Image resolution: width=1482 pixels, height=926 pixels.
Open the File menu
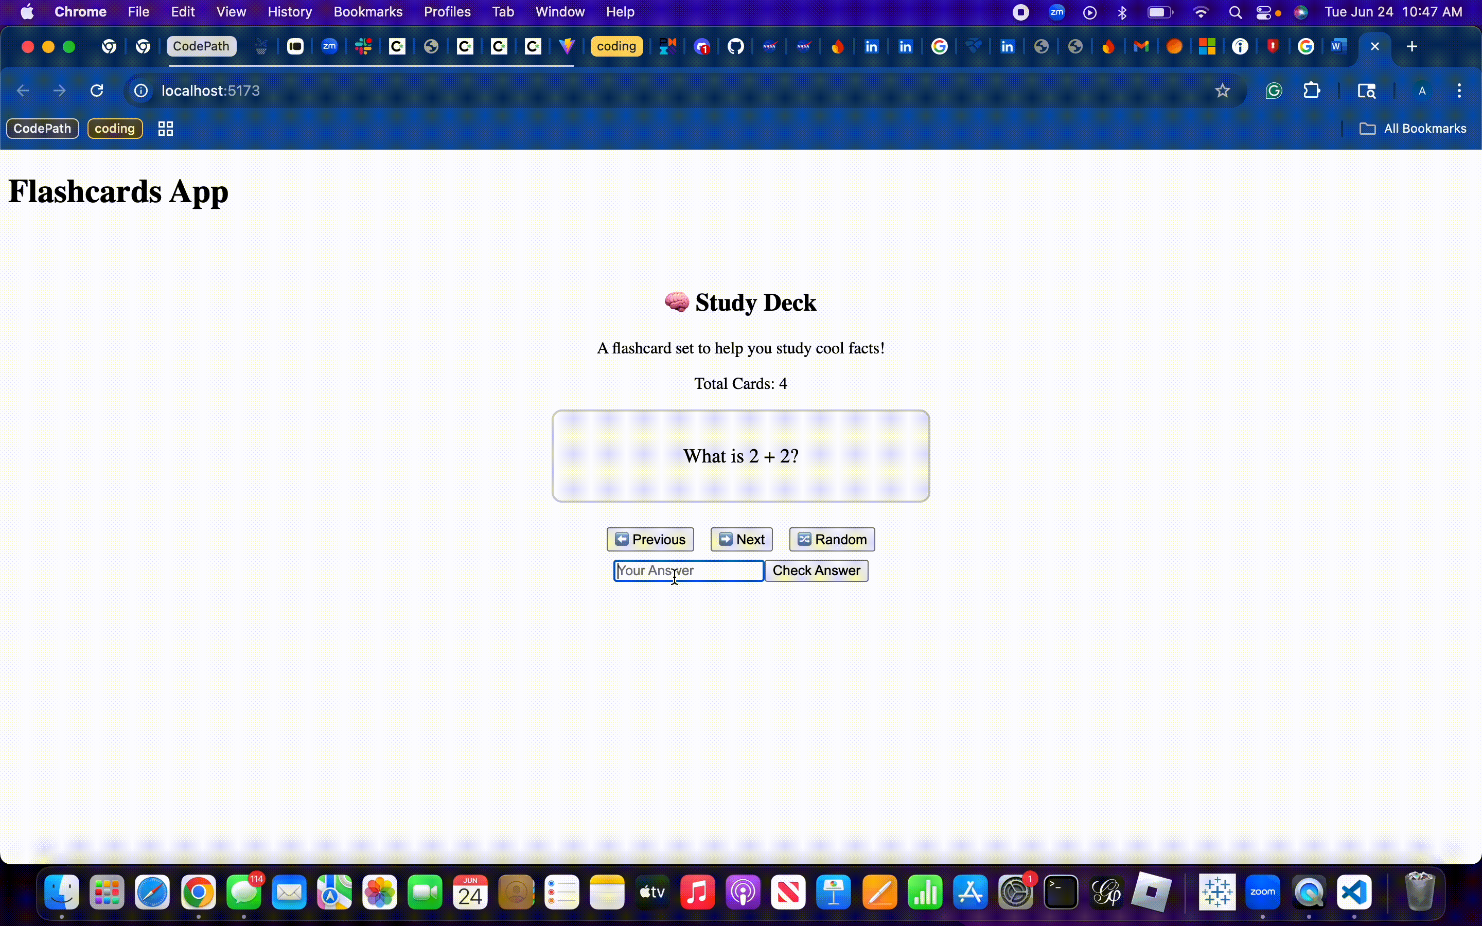(138, 12)
